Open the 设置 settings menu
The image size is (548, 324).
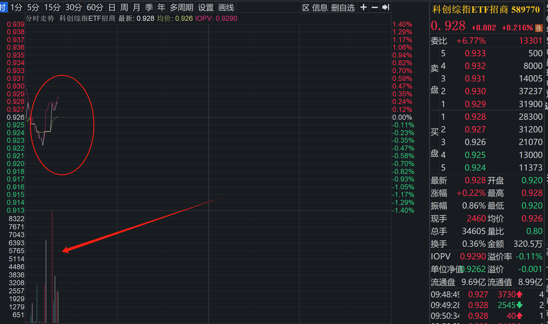pyautogui.click(x=206, y=7)
